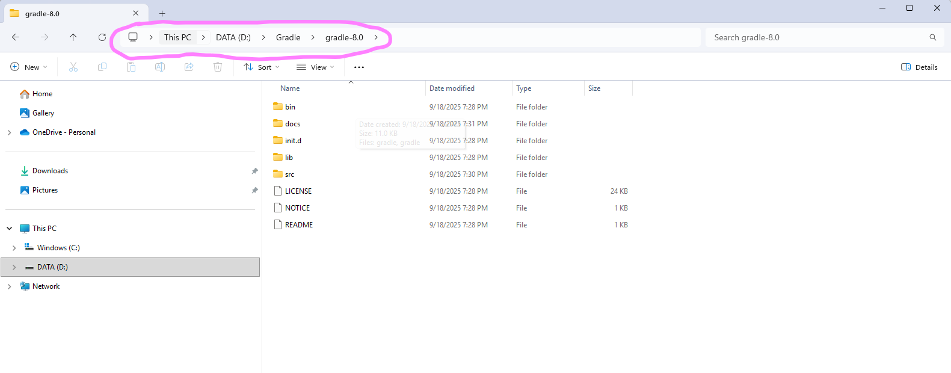This screenshot has width=951, height=373.
Task: Go back to the previous folder
Action: click(16, 37)
